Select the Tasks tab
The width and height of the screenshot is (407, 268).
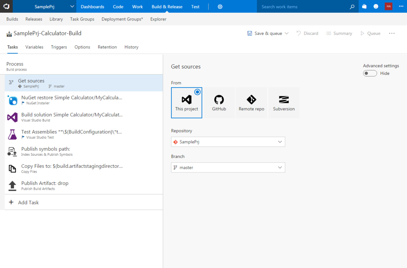12,47
